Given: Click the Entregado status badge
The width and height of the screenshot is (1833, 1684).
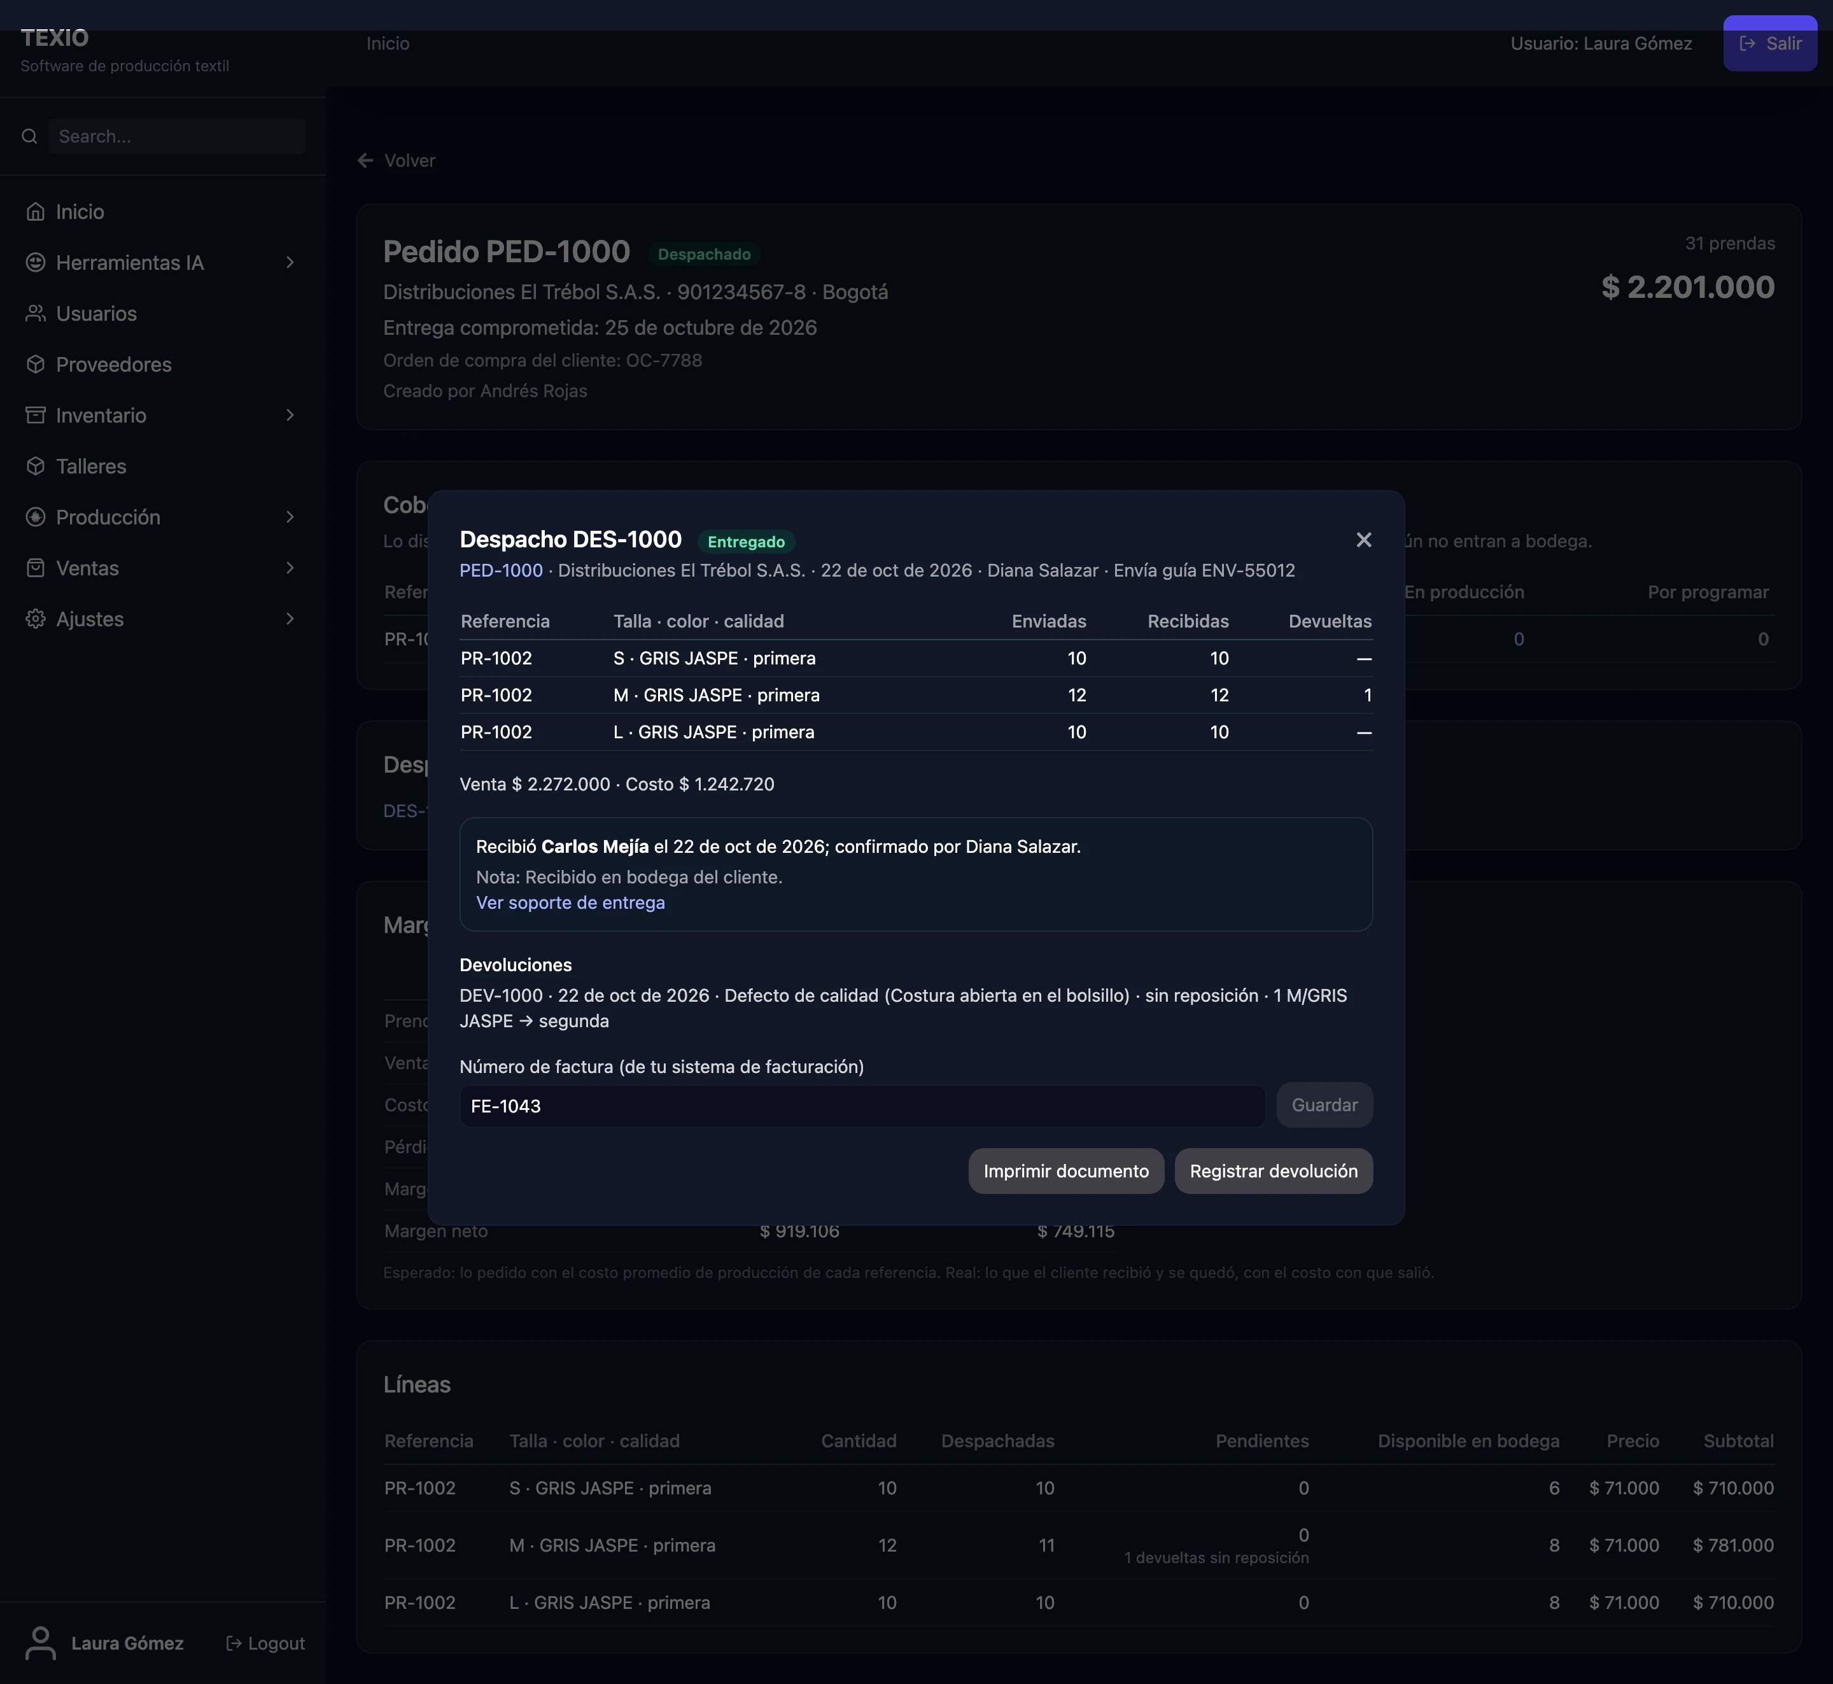Looking at the screenshot, I should [745, 542].
